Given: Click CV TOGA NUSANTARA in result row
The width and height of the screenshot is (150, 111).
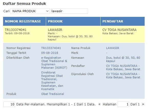Looking at the screenshot, I should coord(119,30).
